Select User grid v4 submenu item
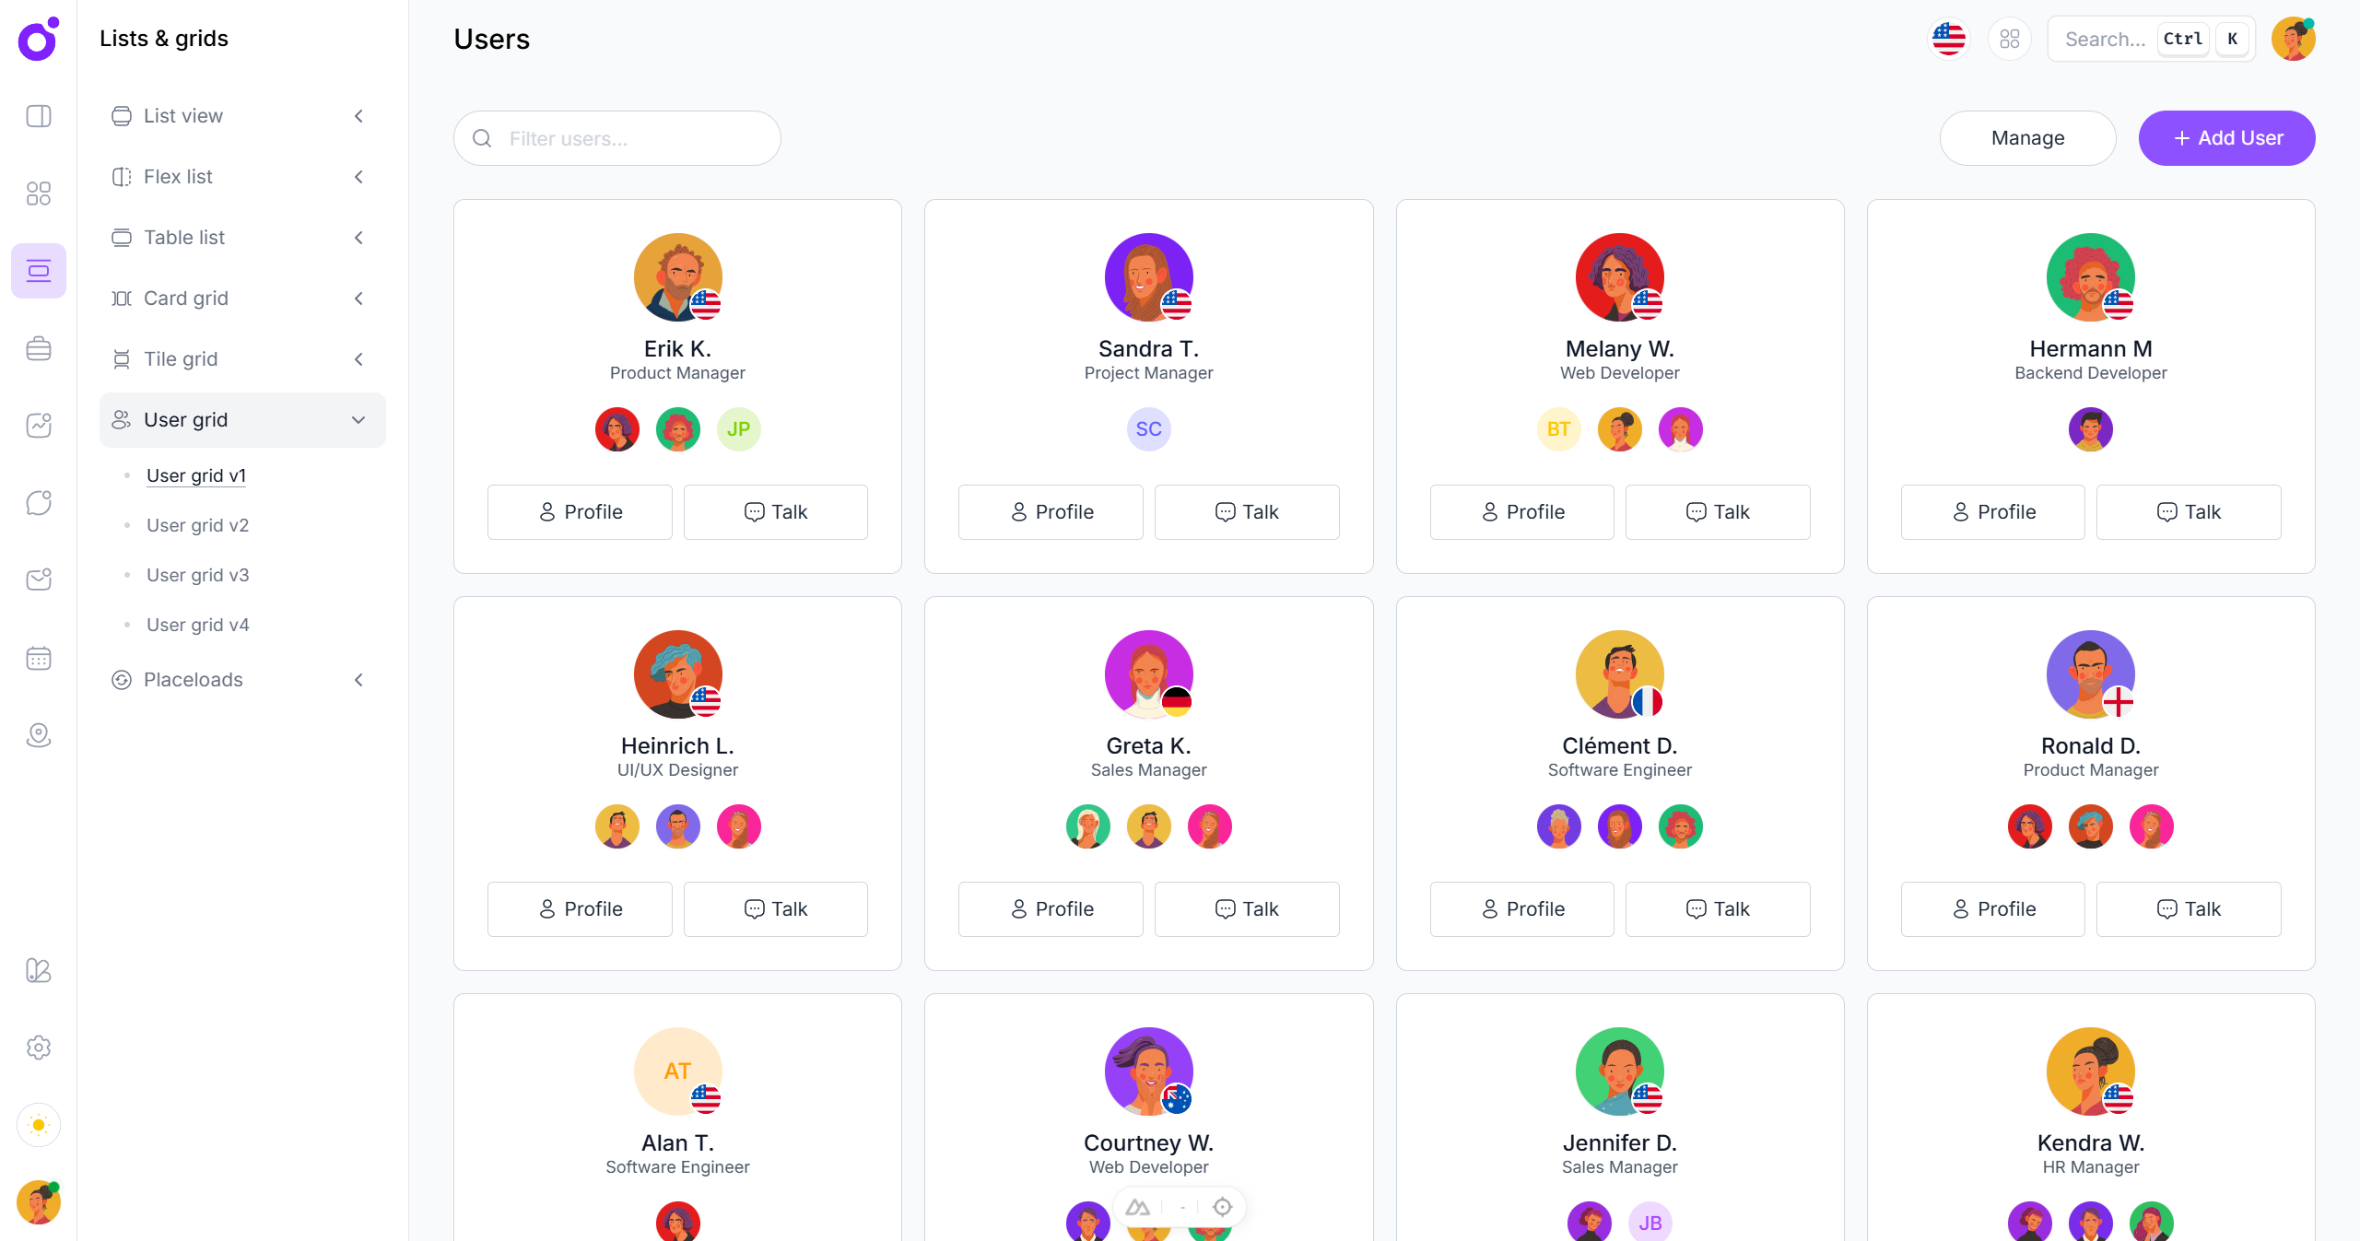 (197, 625)
